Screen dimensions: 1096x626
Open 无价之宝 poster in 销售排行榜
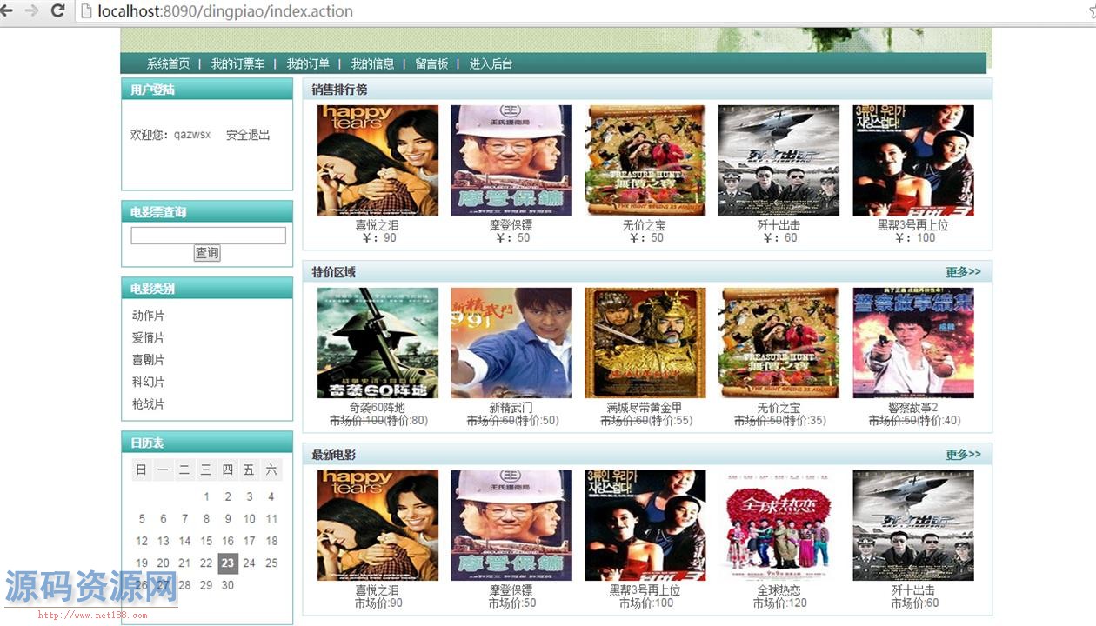click(645, 160)
